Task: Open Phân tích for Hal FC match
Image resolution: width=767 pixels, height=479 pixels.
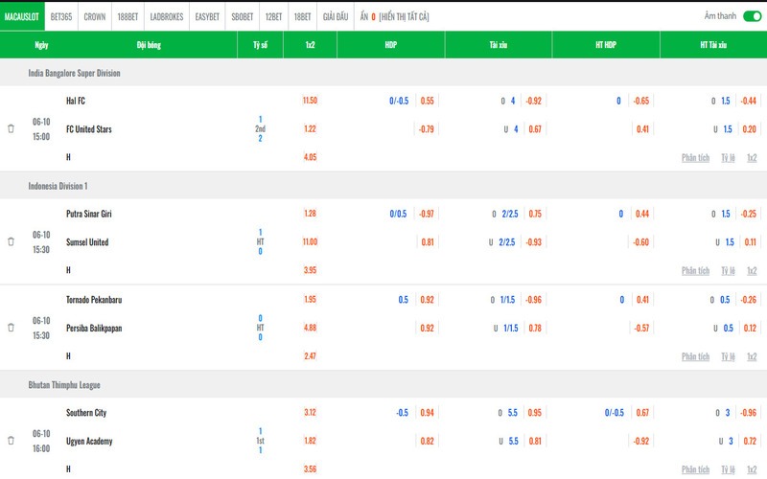Action: tap(695, 157)
